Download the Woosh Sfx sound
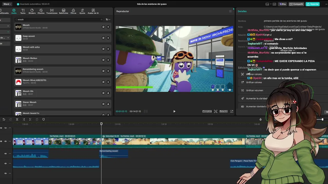 108,93
